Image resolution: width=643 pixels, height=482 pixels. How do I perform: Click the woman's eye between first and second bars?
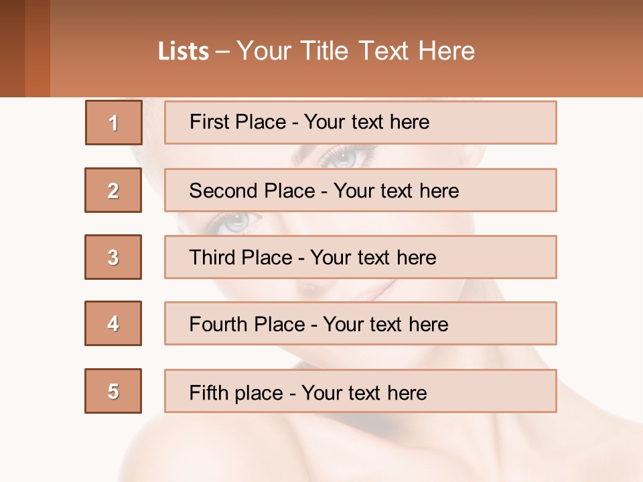[x=343, y=157]
